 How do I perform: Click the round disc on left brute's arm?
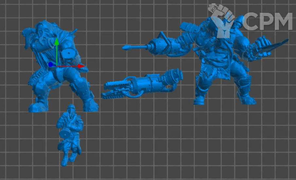(69, 54)
